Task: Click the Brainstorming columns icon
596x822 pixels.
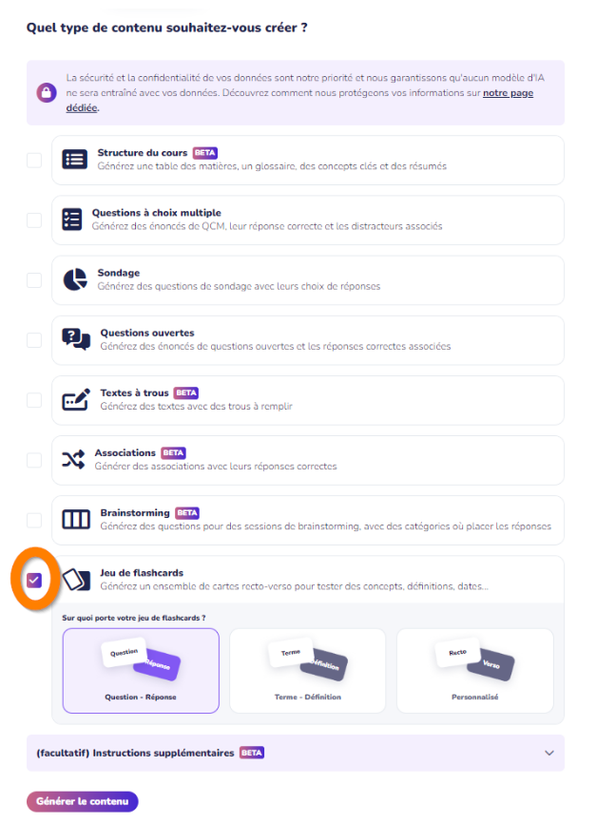Action: coord(77,520)
